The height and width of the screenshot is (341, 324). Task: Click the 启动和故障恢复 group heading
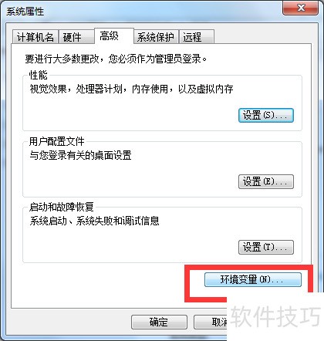61,207
